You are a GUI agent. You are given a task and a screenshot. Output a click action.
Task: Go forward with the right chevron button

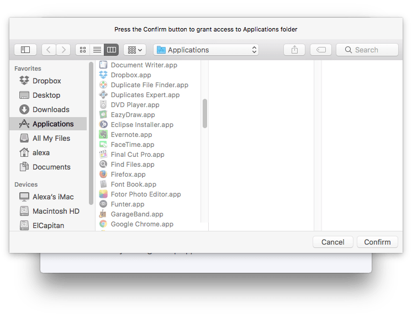(x=64, y=50)
